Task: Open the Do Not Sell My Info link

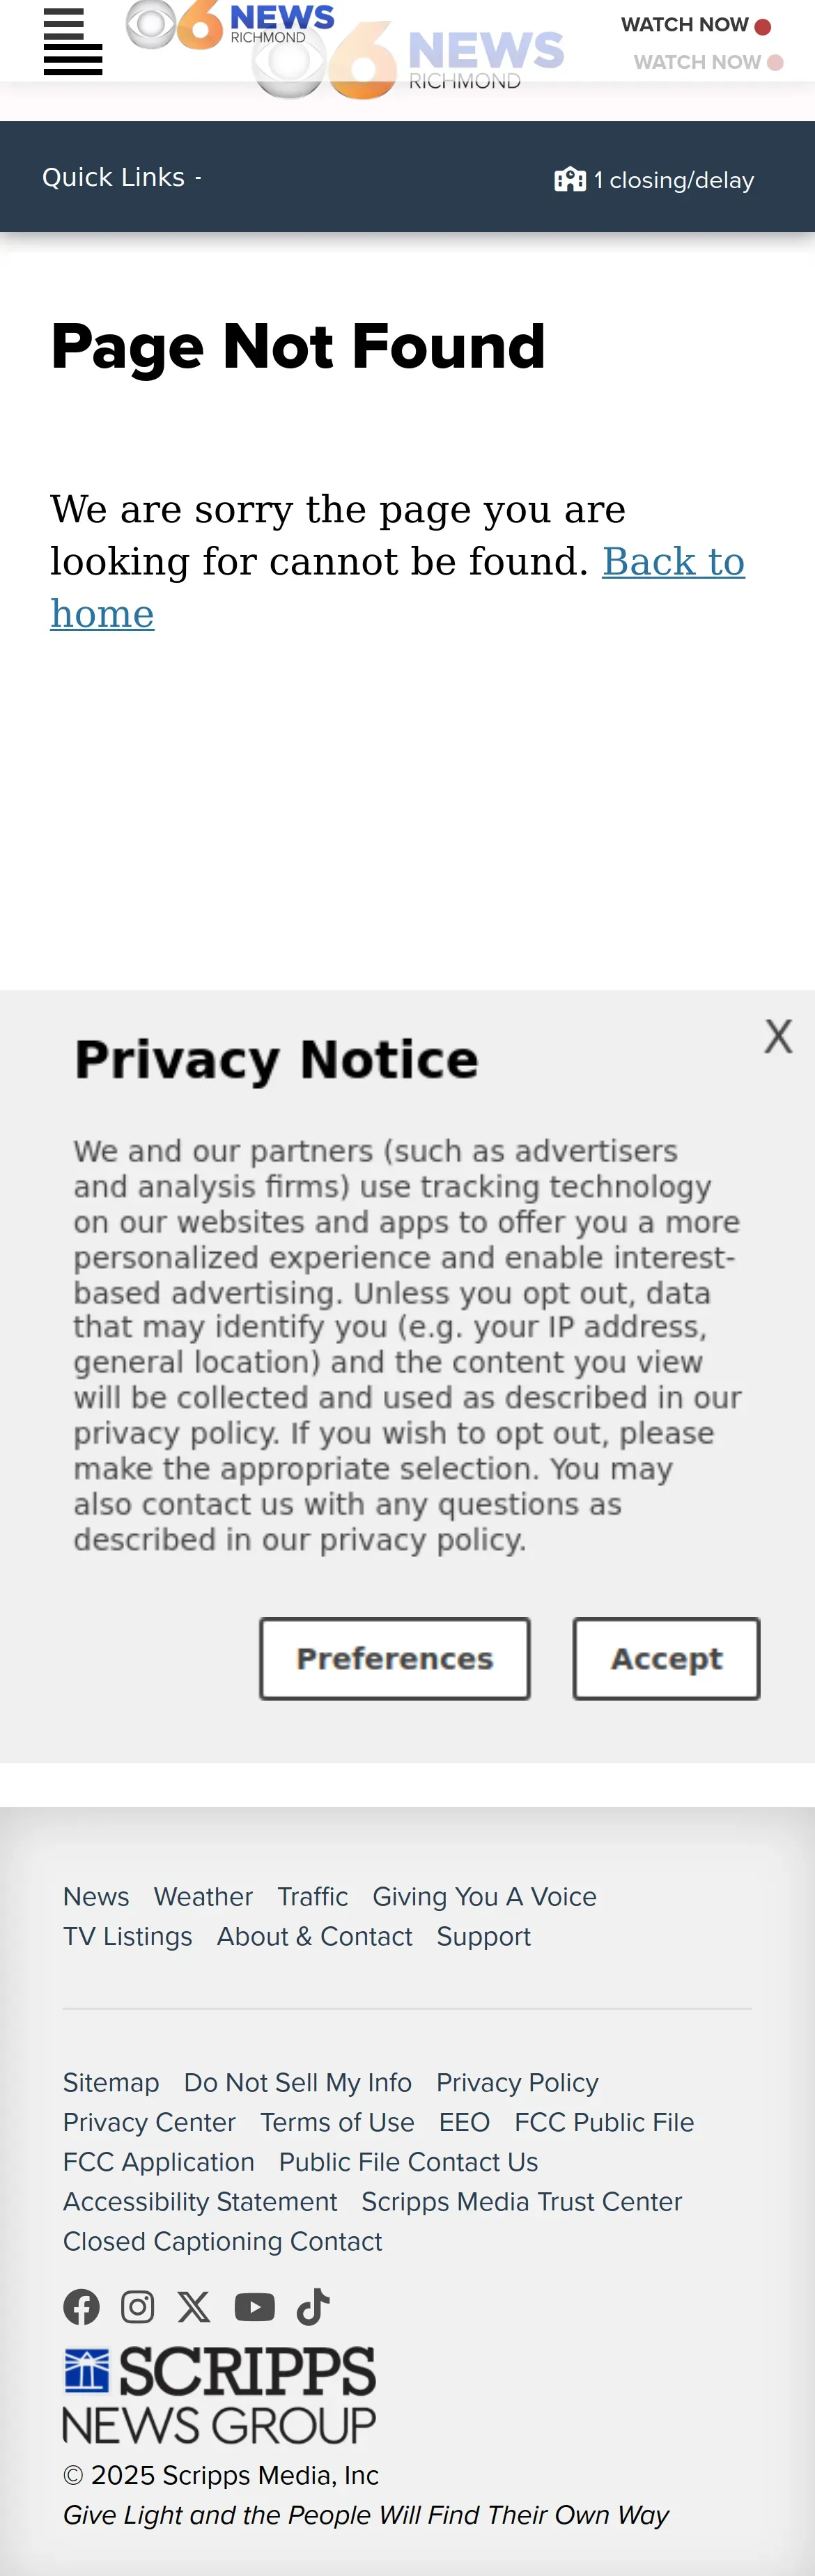Action: (298, 2082)
